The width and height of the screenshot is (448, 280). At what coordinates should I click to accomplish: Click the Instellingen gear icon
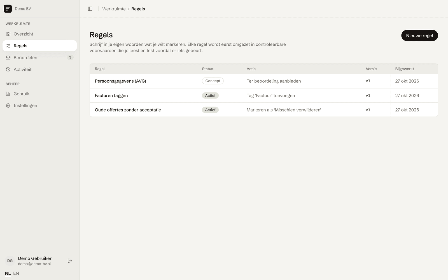click(x=8, y=105)
